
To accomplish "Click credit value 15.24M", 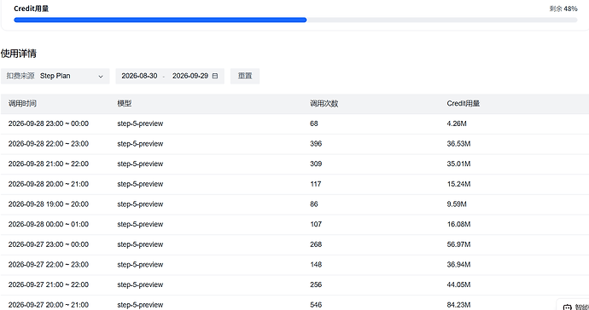I will click(458, 185).
